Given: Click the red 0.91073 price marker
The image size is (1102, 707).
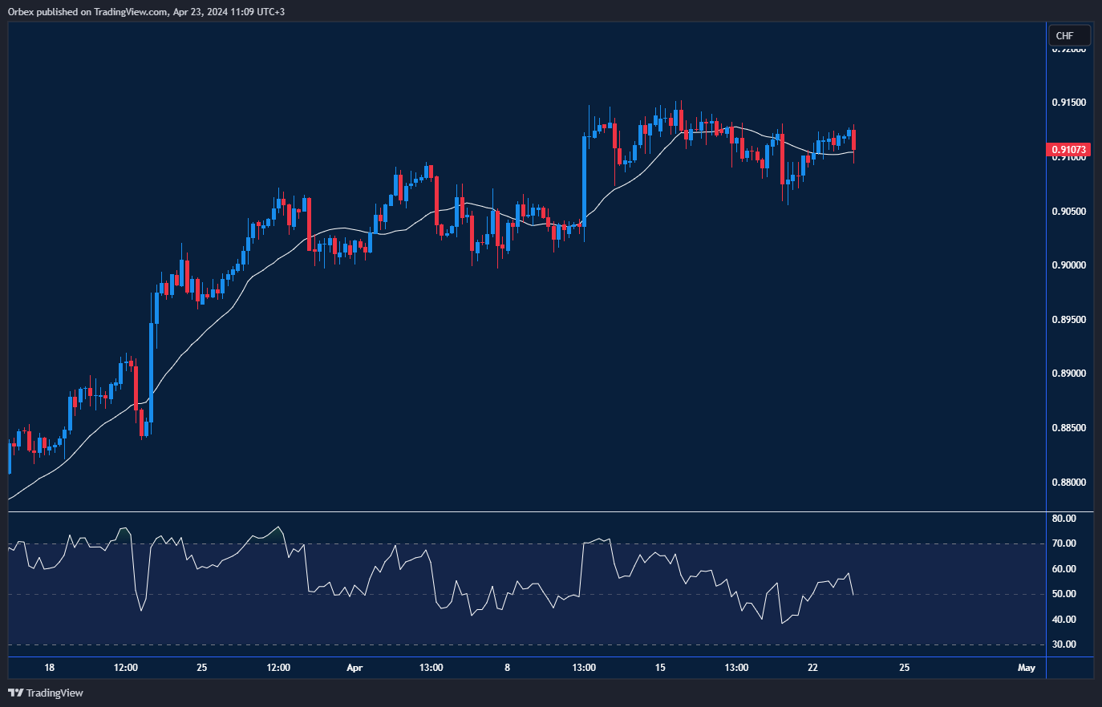Looking at the screenshot, I should pos(1069,149).
